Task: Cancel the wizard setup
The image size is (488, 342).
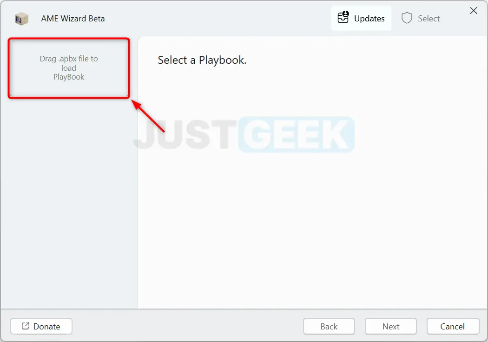Action: click(x=453, y=326)
